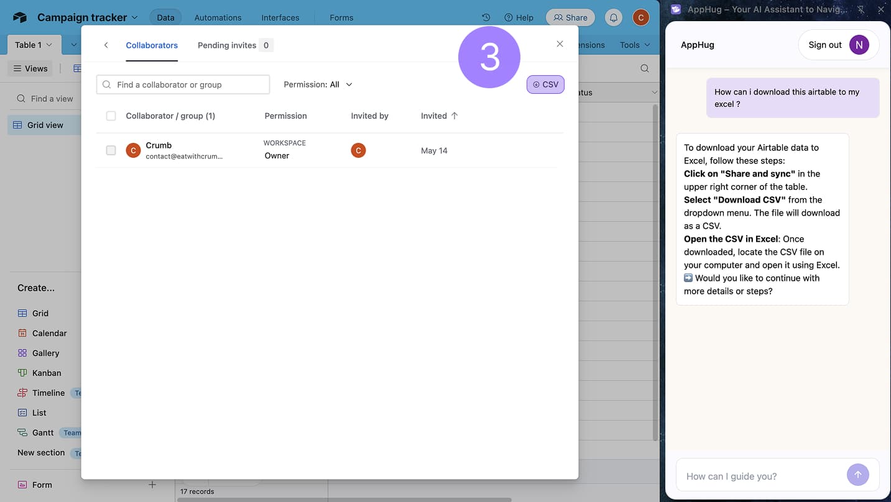The height and width of the screenshot is (502, 891).
Task: Open the base history clock icon
Action: (x=486, y=17)
